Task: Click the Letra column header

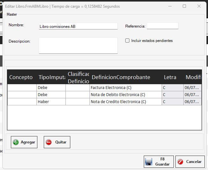Action: [x=170, y=77]
